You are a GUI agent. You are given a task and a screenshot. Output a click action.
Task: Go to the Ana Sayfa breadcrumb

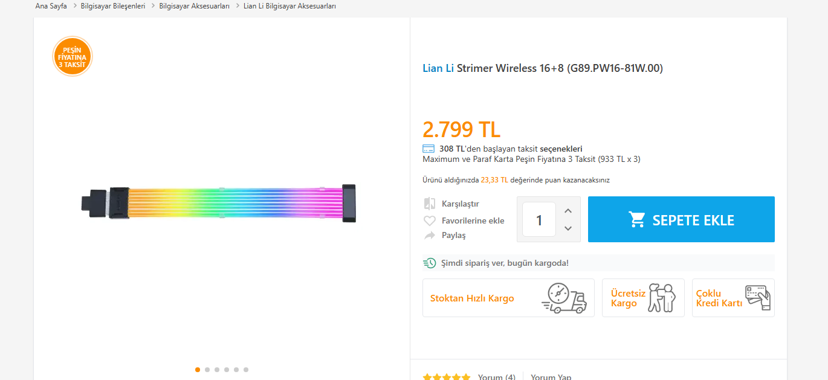(x=51, y=6)
